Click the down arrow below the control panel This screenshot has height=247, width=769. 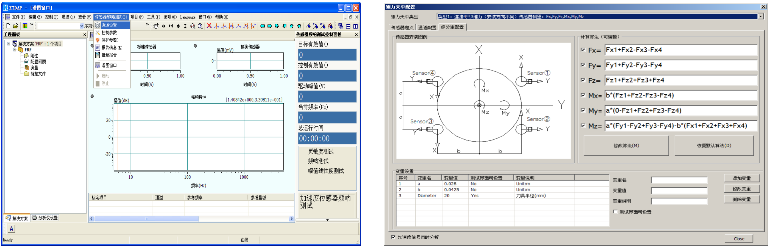click(327, 220)
